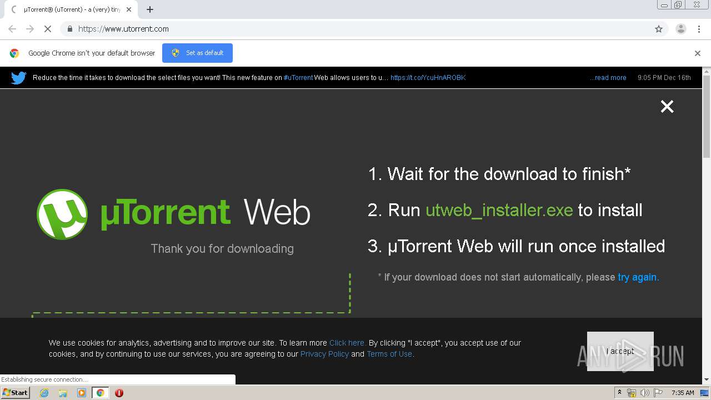Open the cookies Click here link
The height and width of the screenshot is (400, 711).
coord(347,343)
